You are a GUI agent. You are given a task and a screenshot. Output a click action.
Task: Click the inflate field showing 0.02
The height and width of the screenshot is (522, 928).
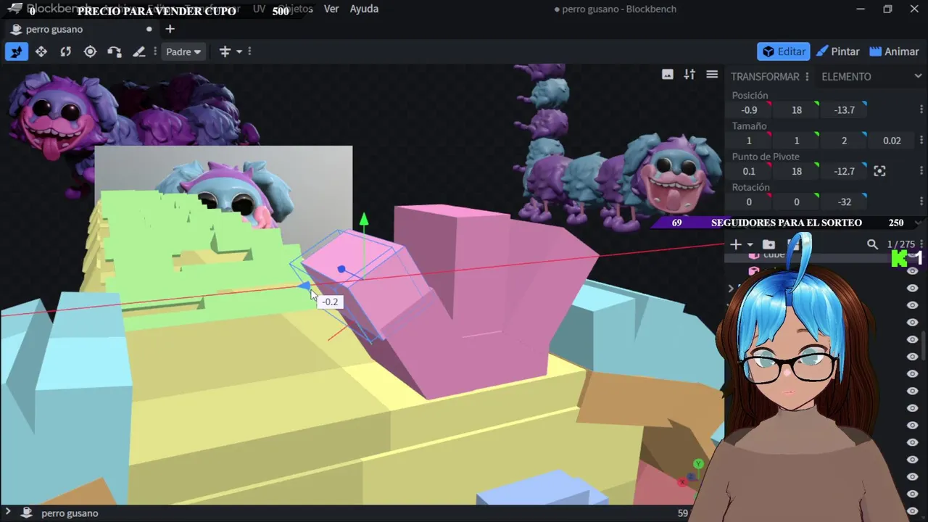pyautogui.click(x=892, y=140)
